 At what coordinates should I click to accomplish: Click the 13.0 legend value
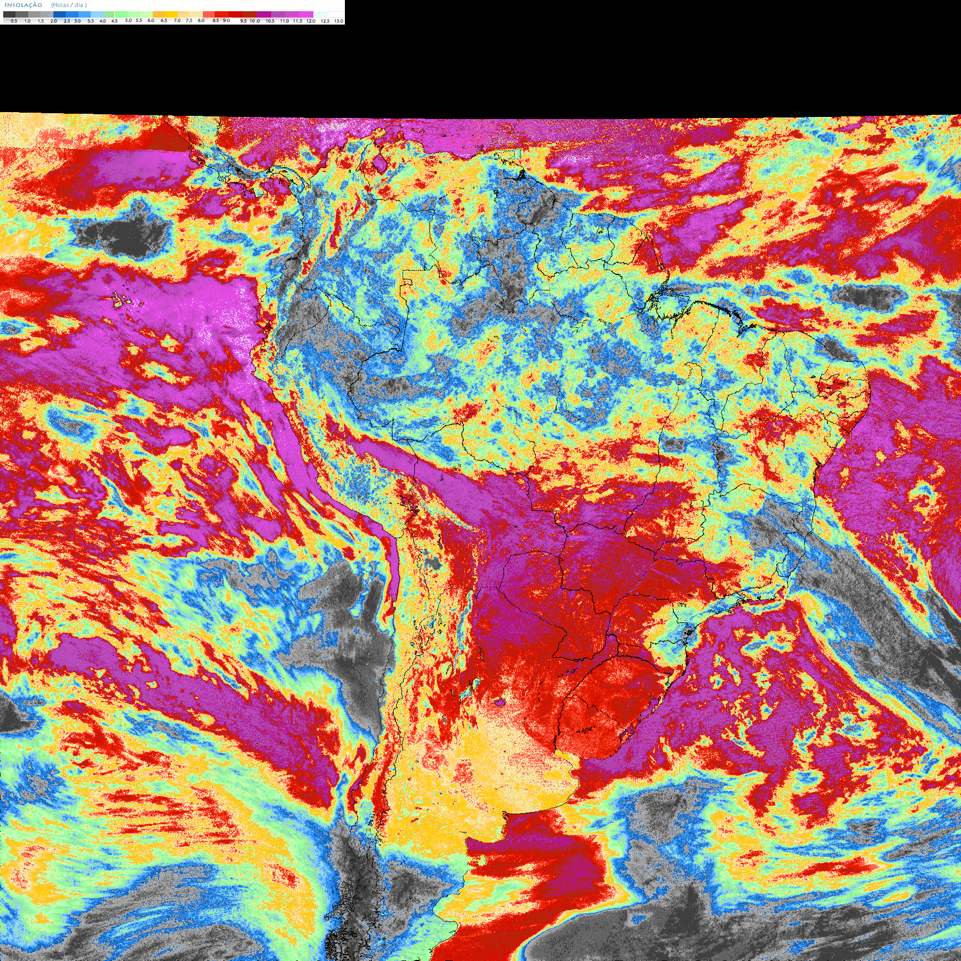pyautogui.click(x=338, y=21)
